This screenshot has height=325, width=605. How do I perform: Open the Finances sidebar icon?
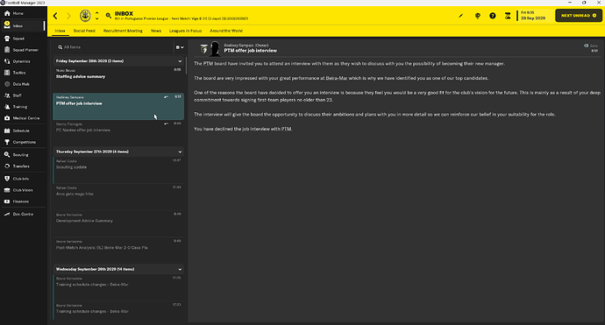(7, 201)
